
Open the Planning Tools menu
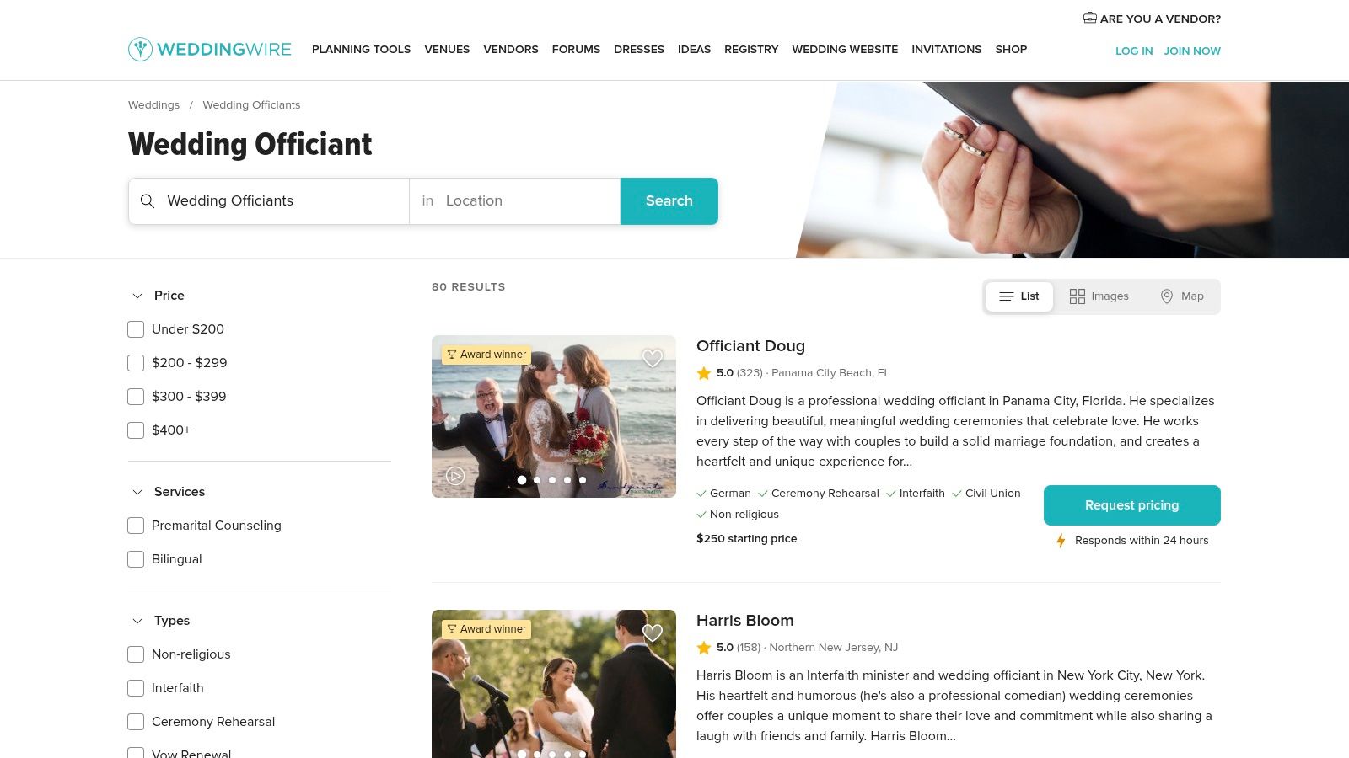coord(361,50)
